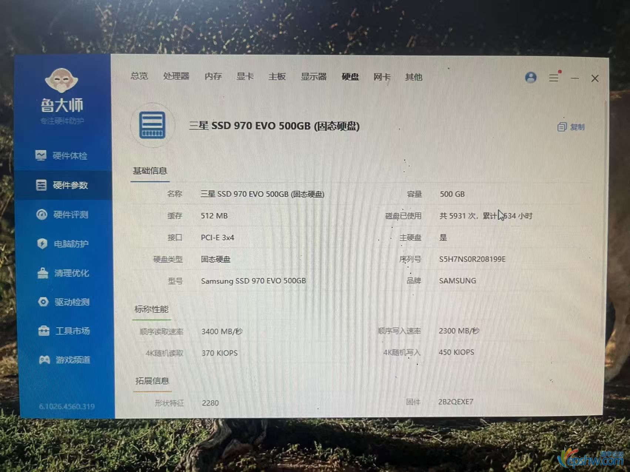The image size is (630, 472).
Task: Select 硬件参数 in the sidebar
Action: point(63,185)
